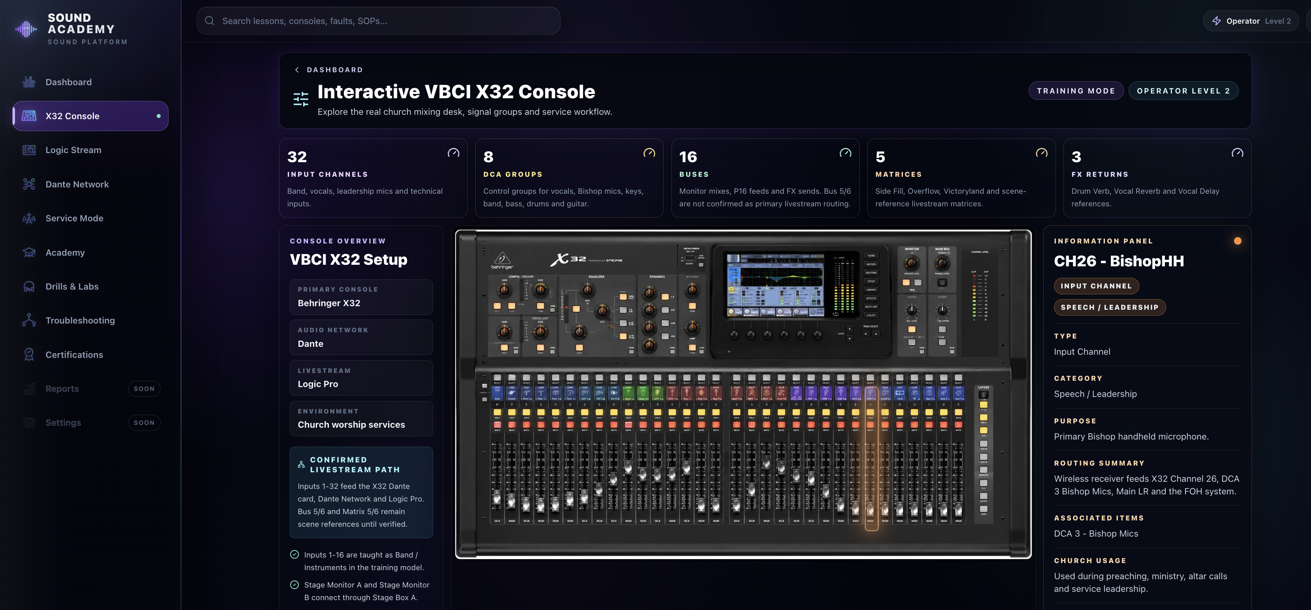
Task: Select the TB channel scribble strip
Action: pos(915,393)
